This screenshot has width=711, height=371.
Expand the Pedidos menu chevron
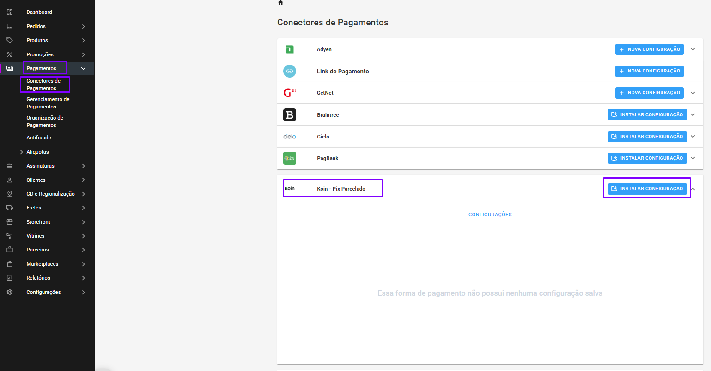tap(84, 26)
